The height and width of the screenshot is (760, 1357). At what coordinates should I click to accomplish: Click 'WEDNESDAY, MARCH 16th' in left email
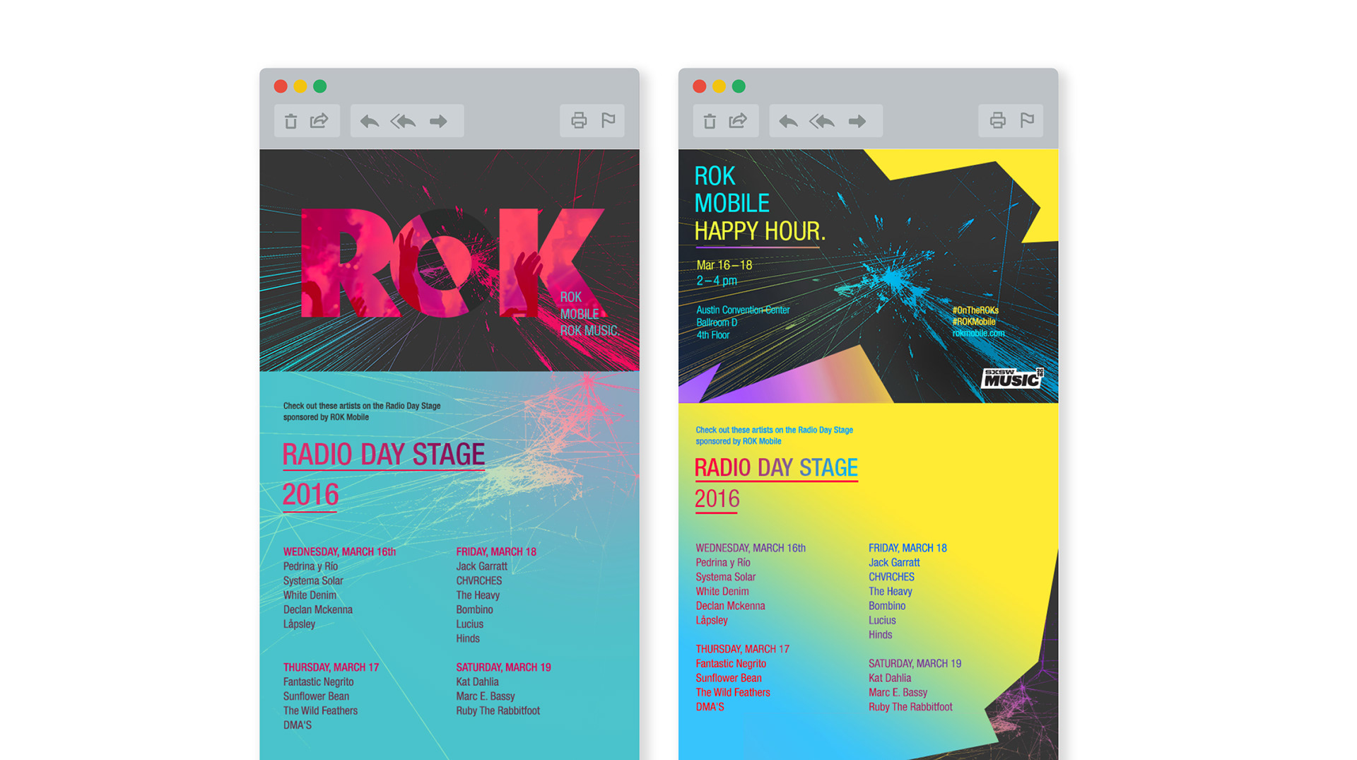coord(339,551)
